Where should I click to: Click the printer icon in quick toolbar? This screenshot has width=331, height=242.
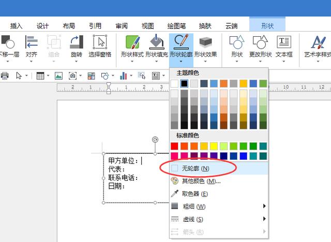click(5, 76)
